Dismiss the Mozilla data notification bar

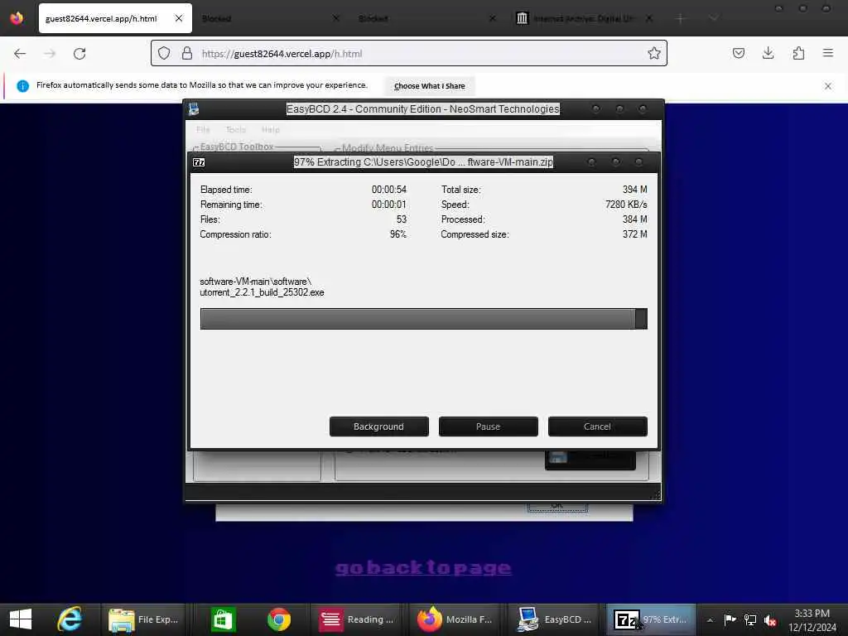pos(827,86)
